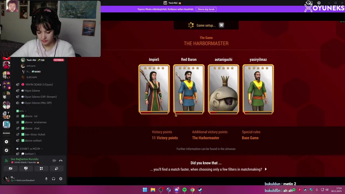Image resolution: width=345 pixels, height=194 pixels.
Task: Click YAYINDA live badge next to Yasir Abi
Action: [58, 60]
